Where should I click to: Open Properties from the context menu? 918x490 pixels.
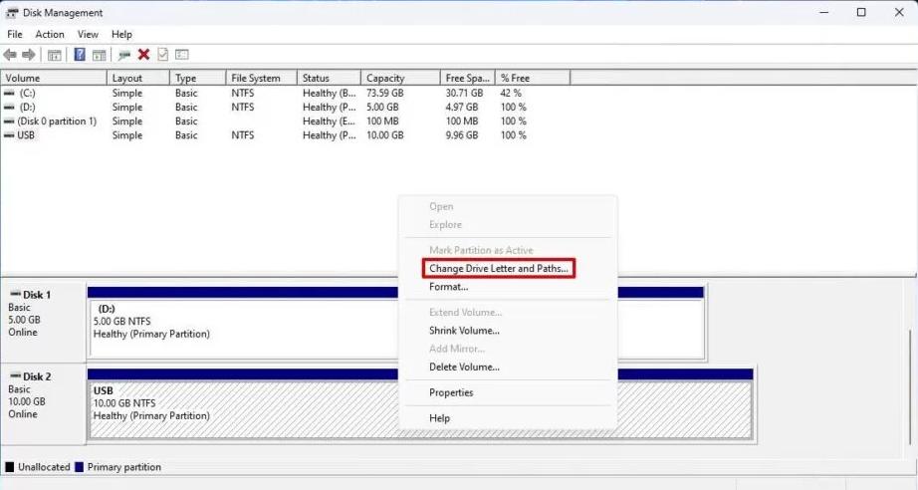[x=451, y=392]
